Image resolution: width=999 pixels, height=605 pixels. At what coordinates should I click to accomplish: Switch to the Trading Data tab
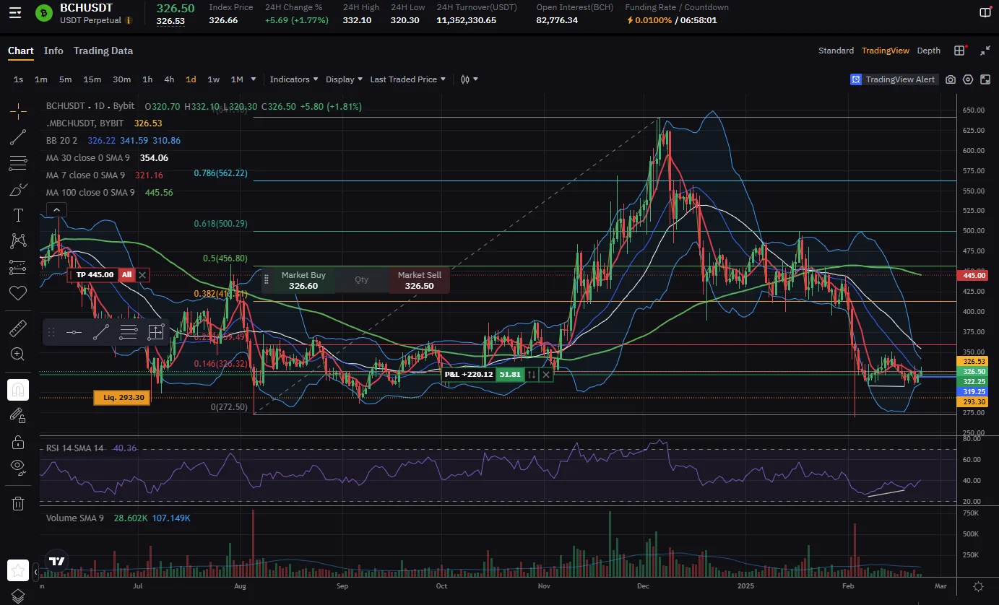103,51
